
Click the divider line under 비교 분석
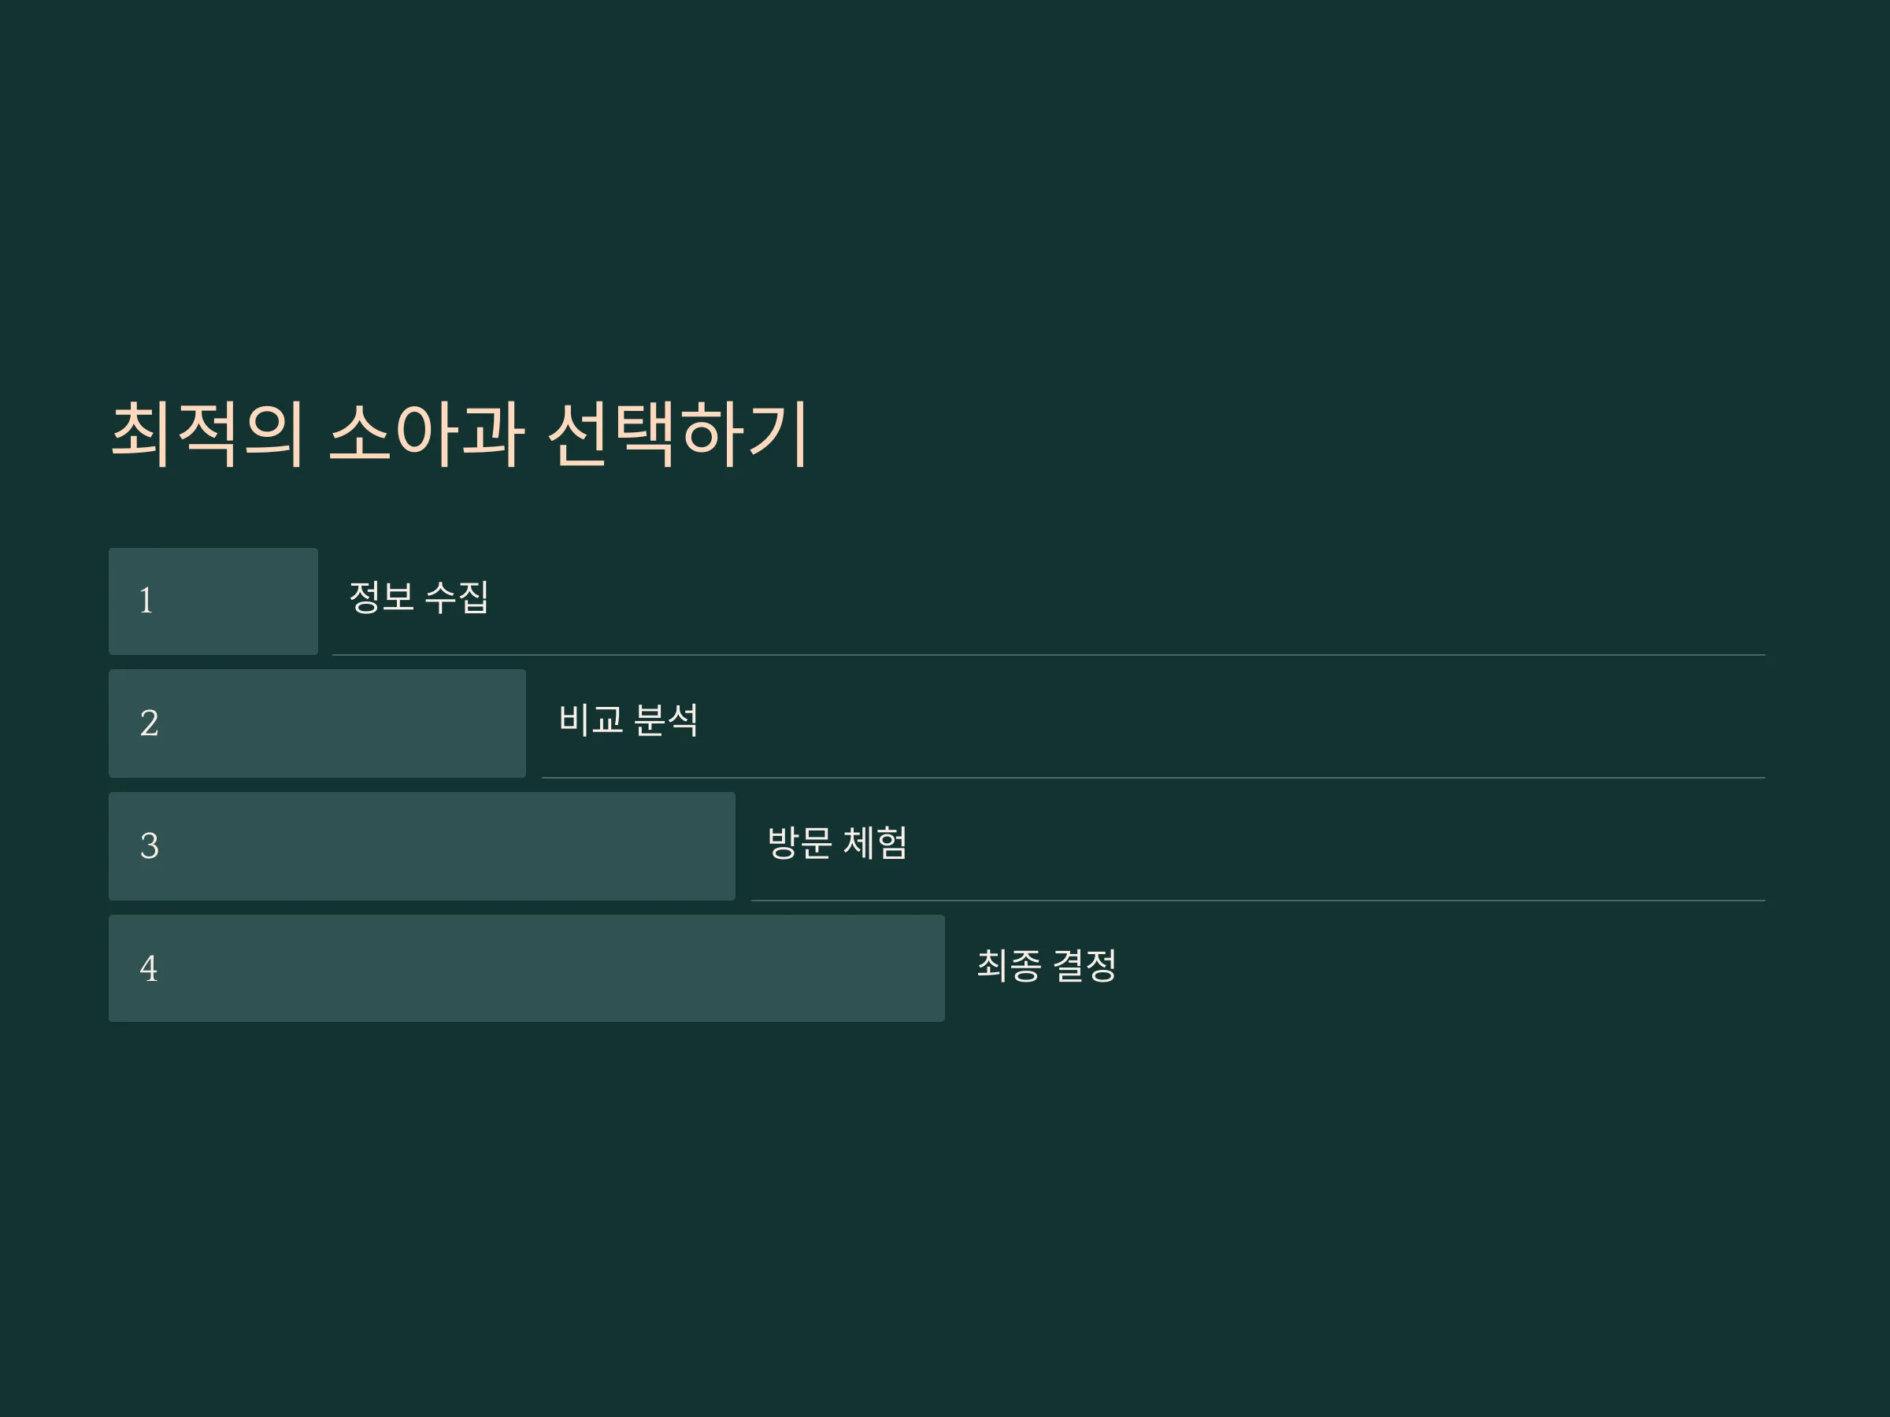point(1154,778)
